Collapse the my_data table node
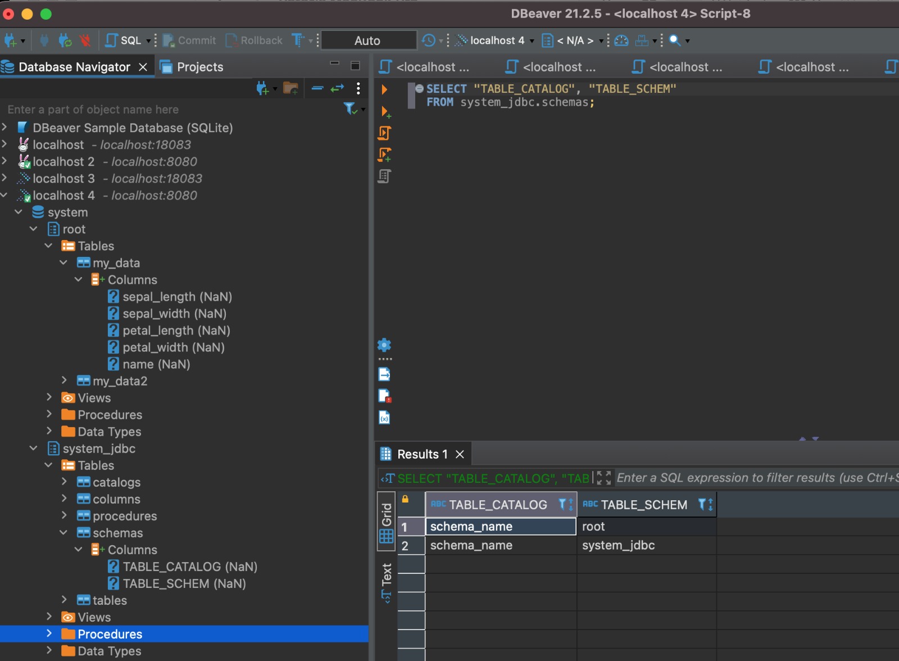Viewport: 899px width, 661px height. click(x=63, y=262)
